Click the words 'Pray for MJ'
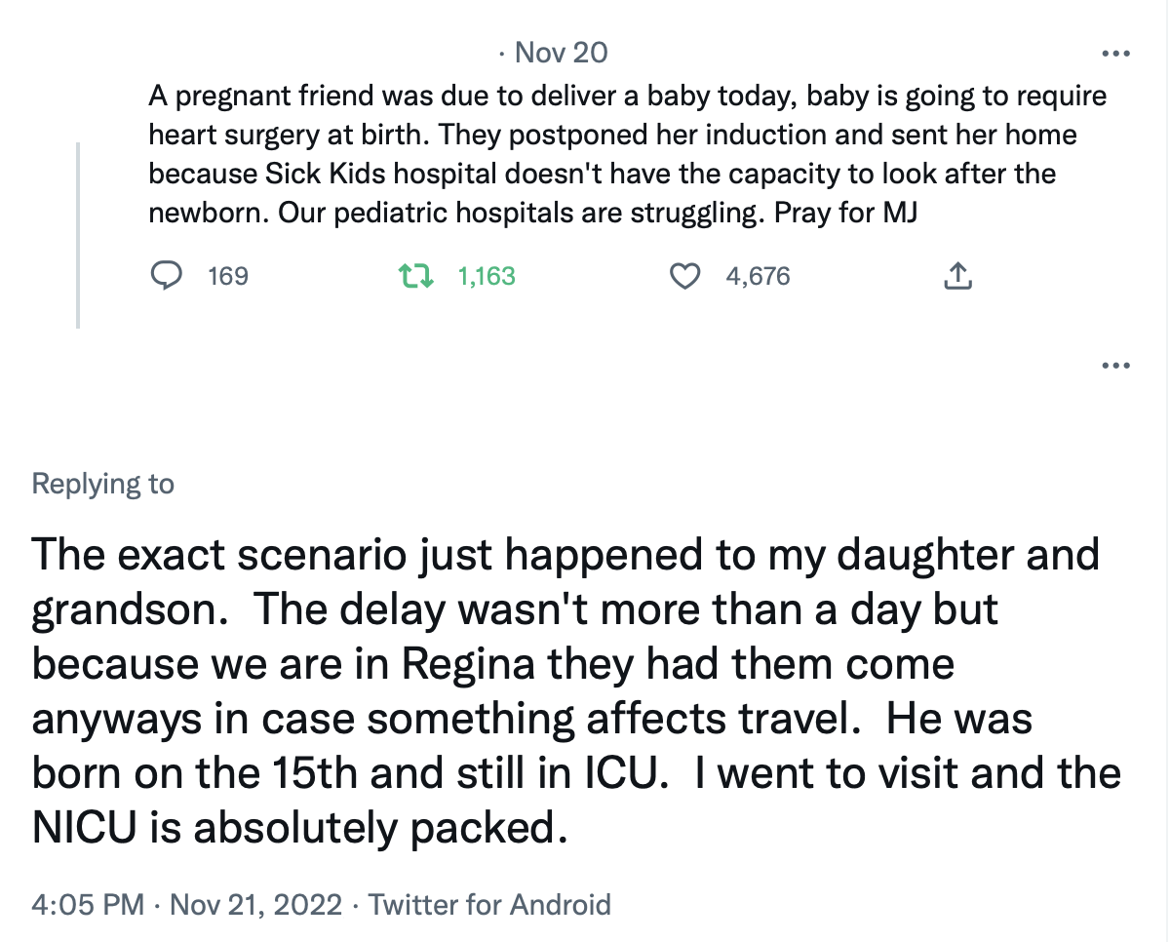Image resolution: width=1170 pixels, height=942 pixels. pos(845,213)
